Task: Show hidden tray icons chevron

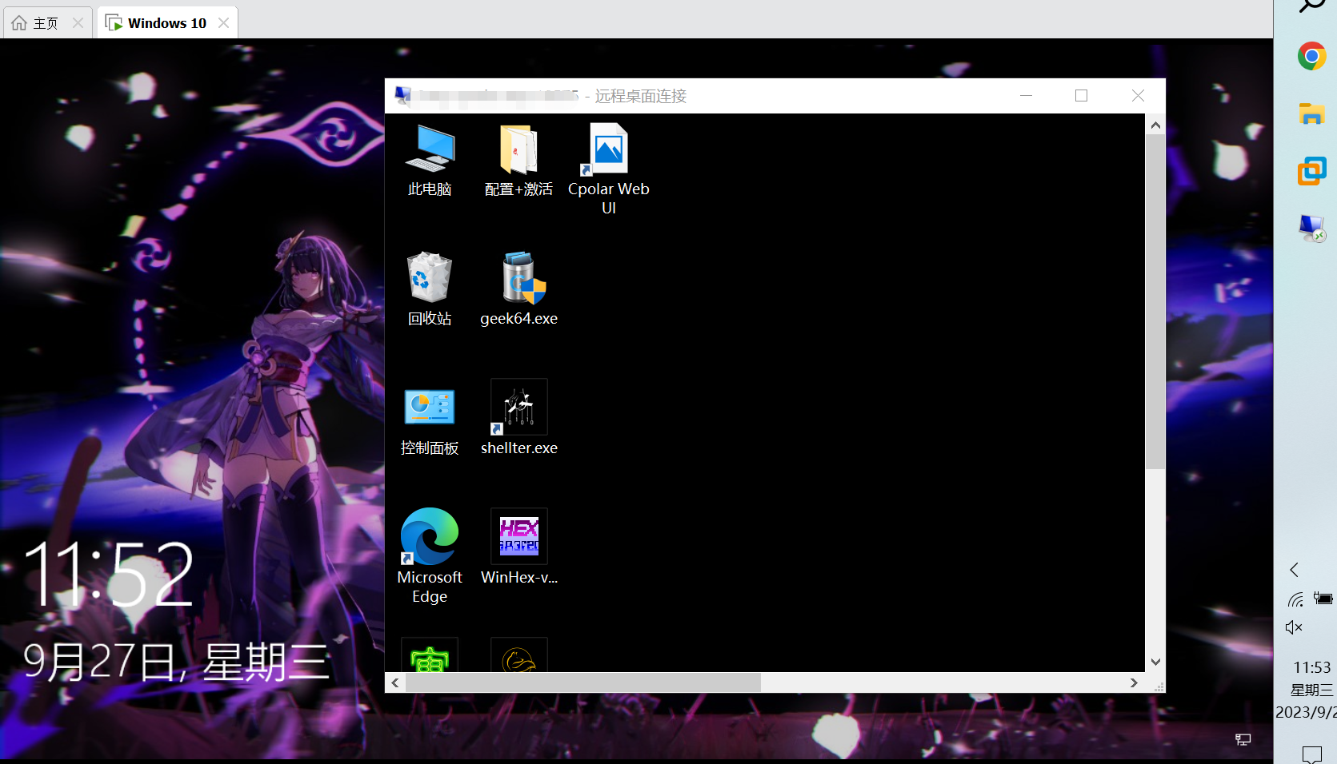Action: click(1294, 570)
